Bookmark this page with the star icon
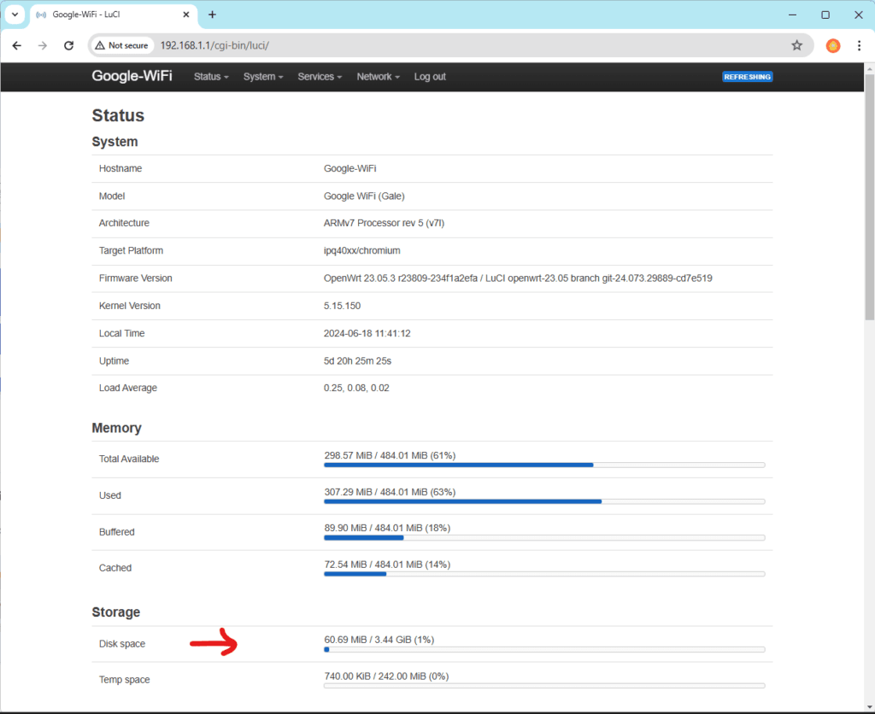This screenshot has width=875, height=714. coord(797,46)
